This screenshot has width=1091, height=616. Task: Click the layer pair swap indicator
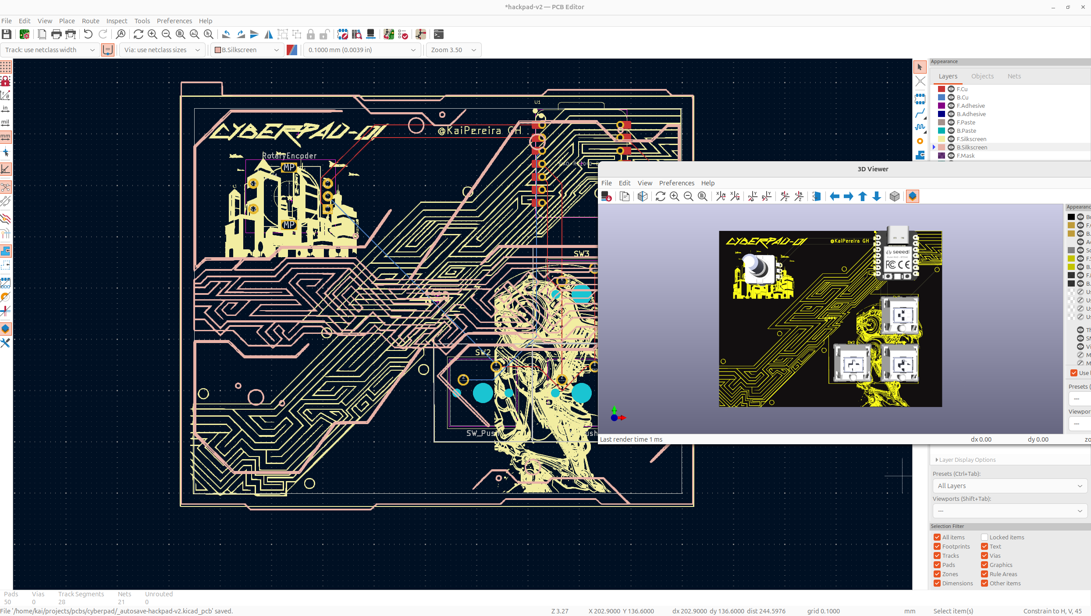pos(292,50)
